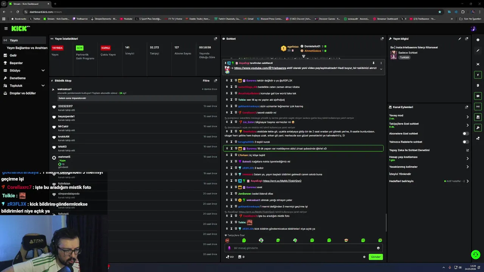
Task: Click the chat panel scrollbar
Action: click(x=386, y=223)
